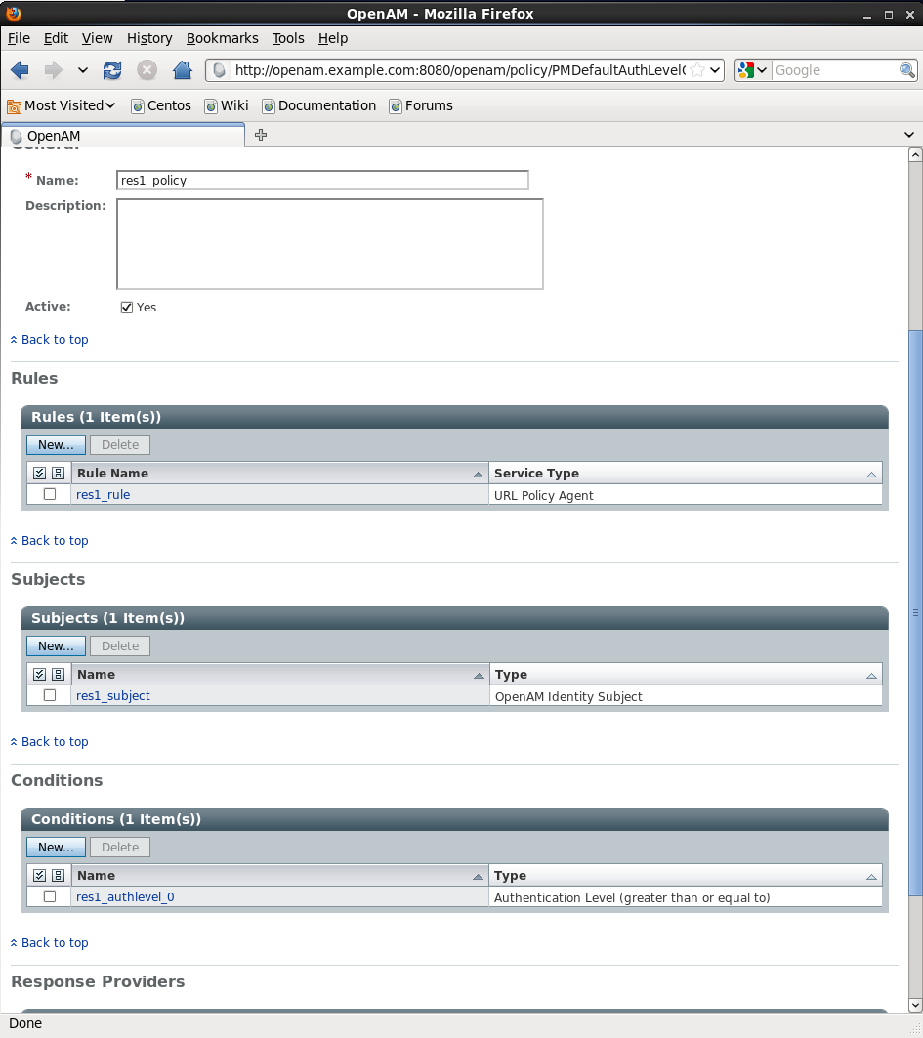The width and height of the screenshot is (923, 1038).
Task: Toggle the Active Yes checkbox
Action: [127, 308]
